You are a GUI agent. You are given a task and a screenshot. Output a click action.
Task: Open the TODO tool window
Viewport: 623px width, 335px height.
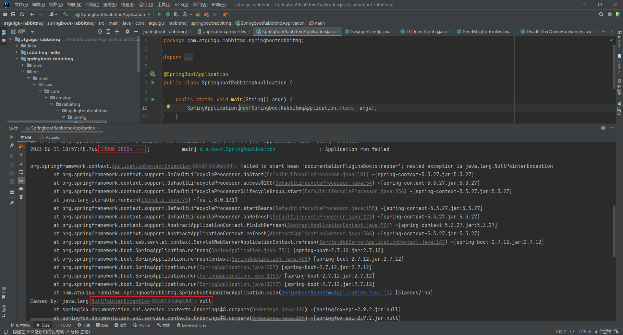coord(63,325)
